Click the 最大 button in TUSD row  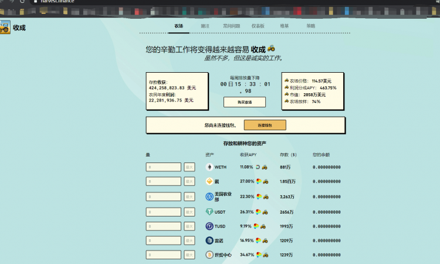click(189, 226)
